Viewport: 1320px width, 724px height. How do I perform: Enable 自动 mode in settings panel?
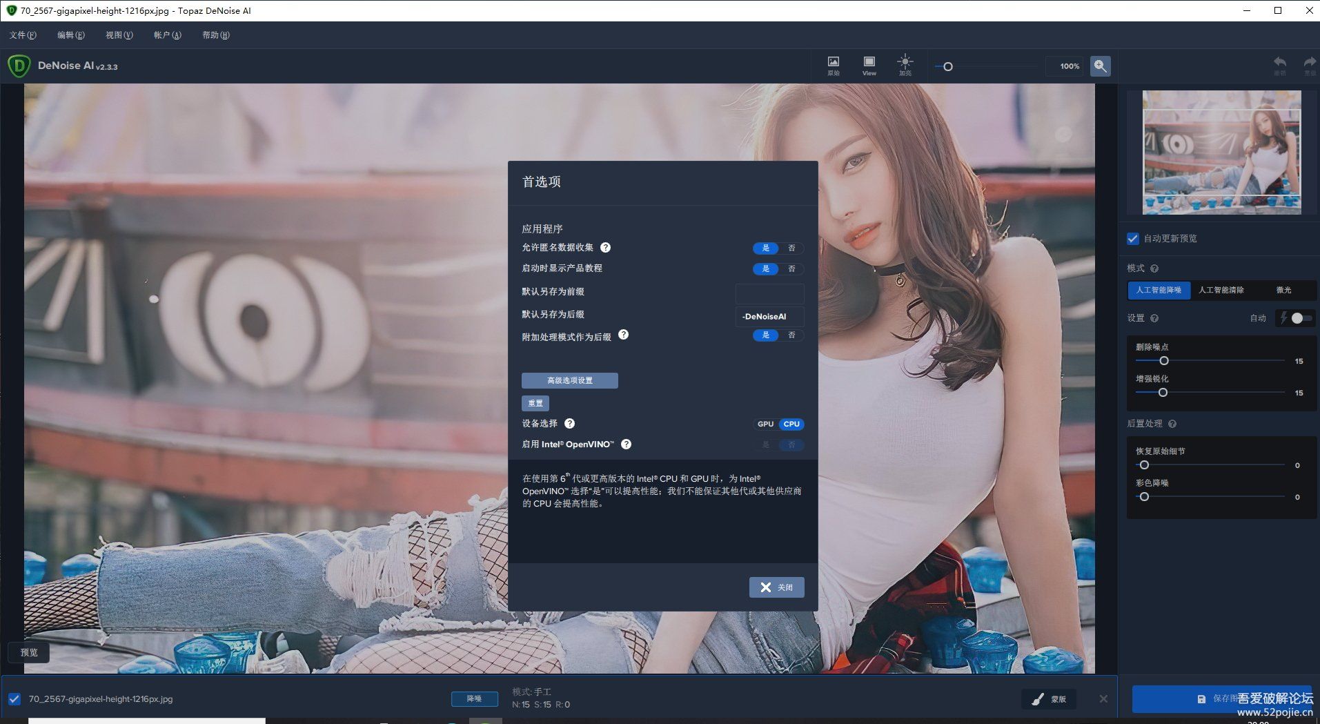pyautogui.click(x=1257, y=318)
